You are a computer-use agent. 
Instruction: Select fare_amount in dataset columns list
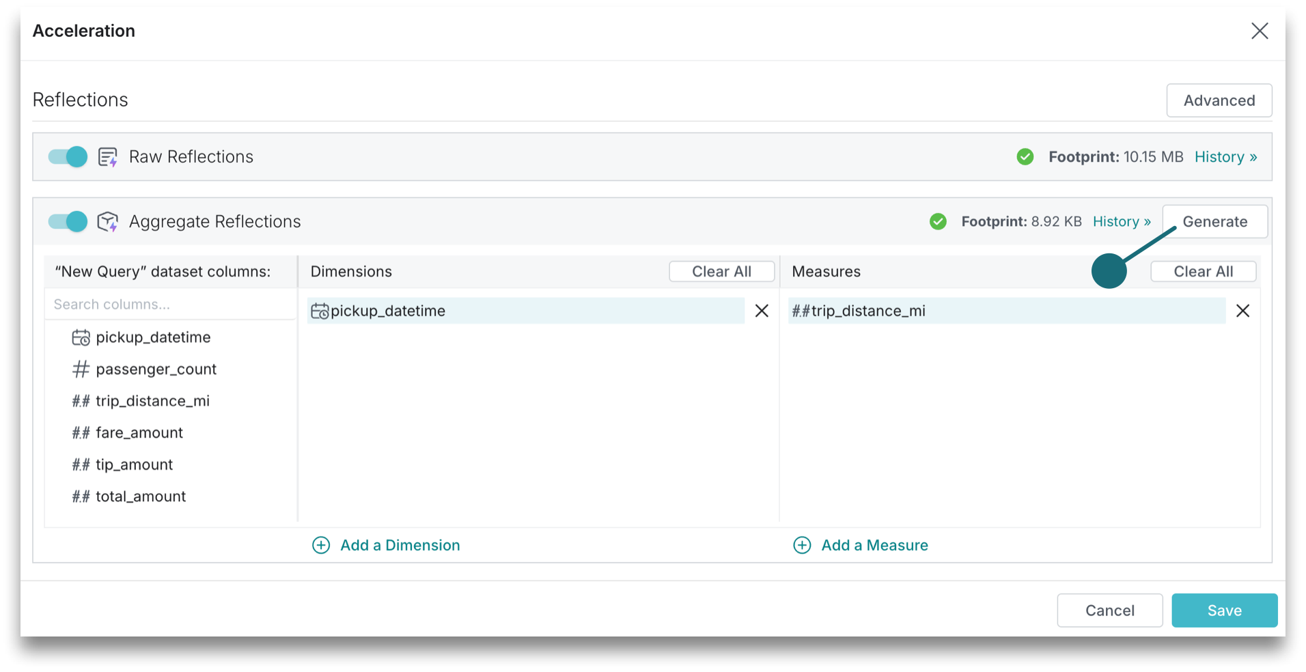tap(139, 433)
